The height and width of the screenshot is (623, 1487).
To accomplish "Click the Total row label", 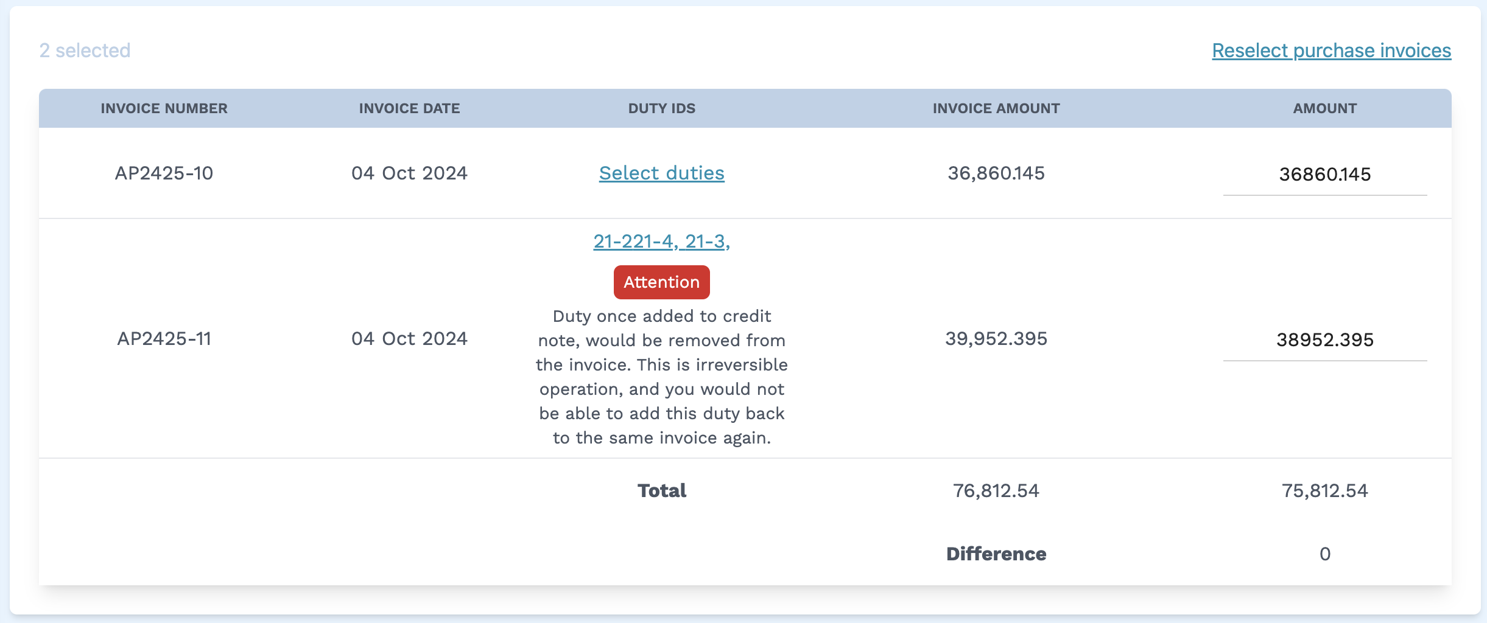I will pyautogui.click(x=661, y=490).
